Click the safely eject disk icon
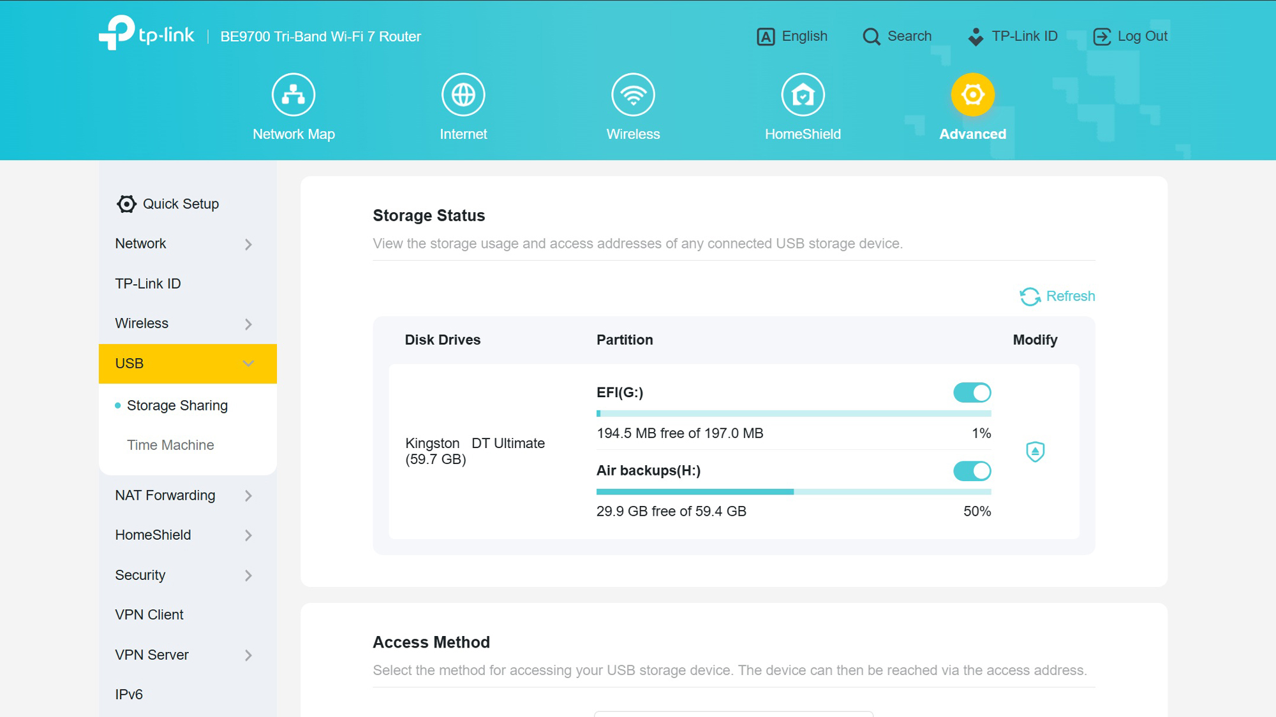The image size is (1276, 717). pyautogui.click(x=1035, y=451)
